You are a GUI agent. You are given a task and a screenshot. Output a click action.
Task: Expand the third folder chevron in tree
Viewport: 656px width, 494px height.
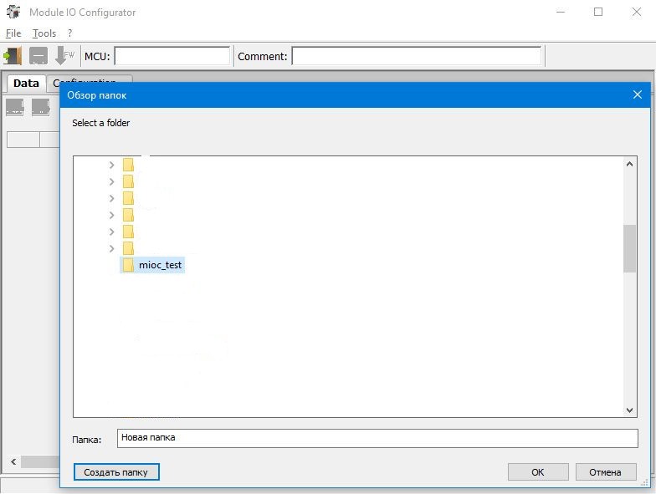[111, 199]
